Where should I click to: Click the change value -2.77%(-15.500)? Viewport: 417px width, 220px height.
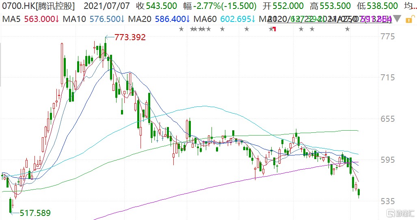[x=225, y=6]
